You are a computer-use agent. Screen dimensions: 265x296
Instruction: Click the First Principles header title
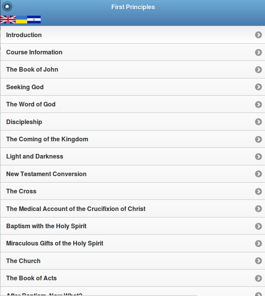tap(133, 7)
